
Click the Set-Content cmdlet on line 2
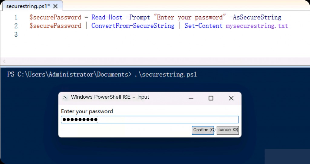point(203,26)
